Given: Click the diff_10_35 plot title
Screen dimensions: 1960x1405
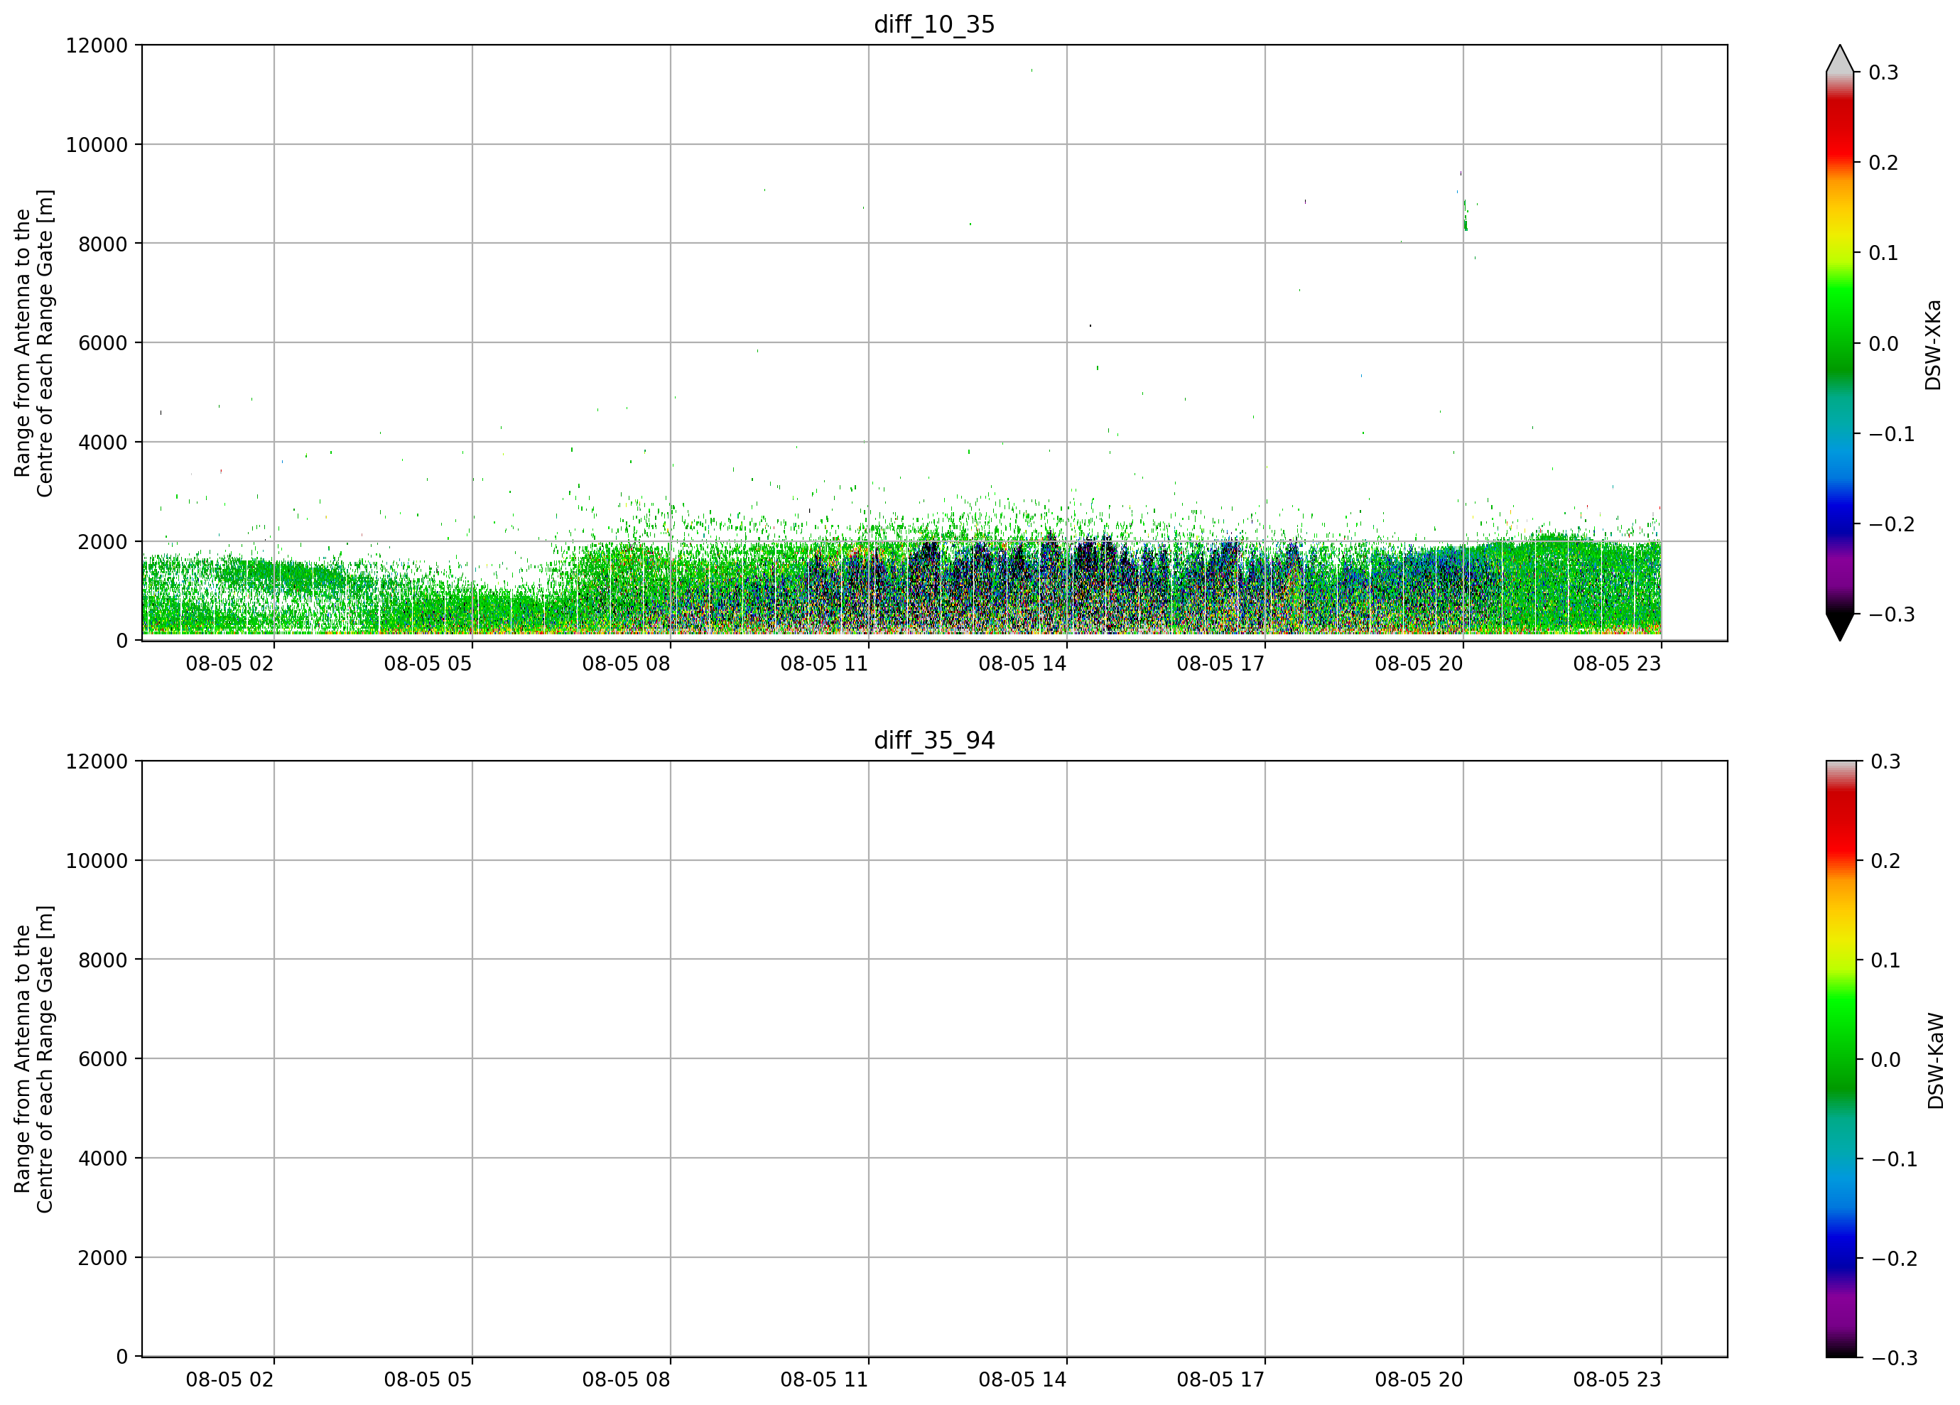Looking at the screenshot, I should [x=934, y=24].
